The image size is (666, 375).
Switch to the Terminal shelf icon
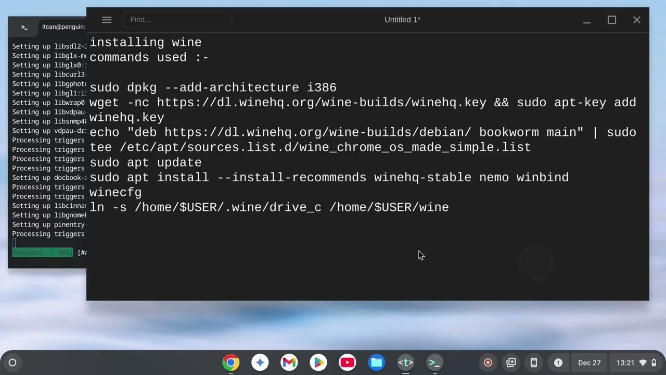[x=435, y=362]
